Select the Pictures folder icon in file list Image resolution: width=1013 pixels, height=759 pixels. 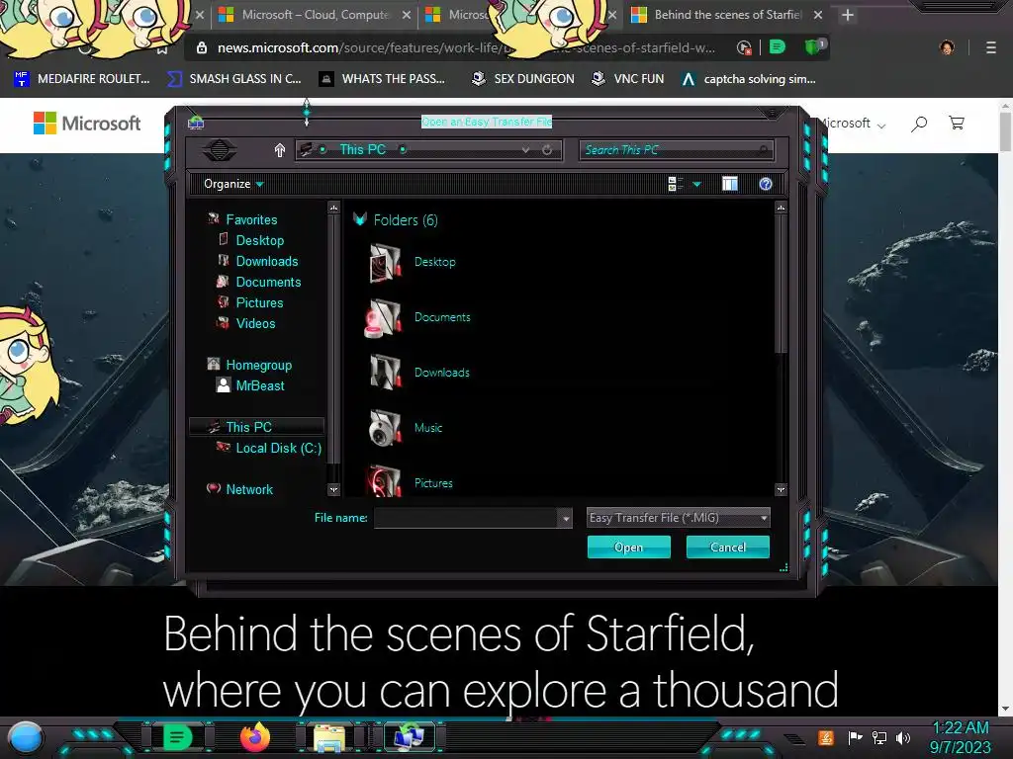click(384, 481)
